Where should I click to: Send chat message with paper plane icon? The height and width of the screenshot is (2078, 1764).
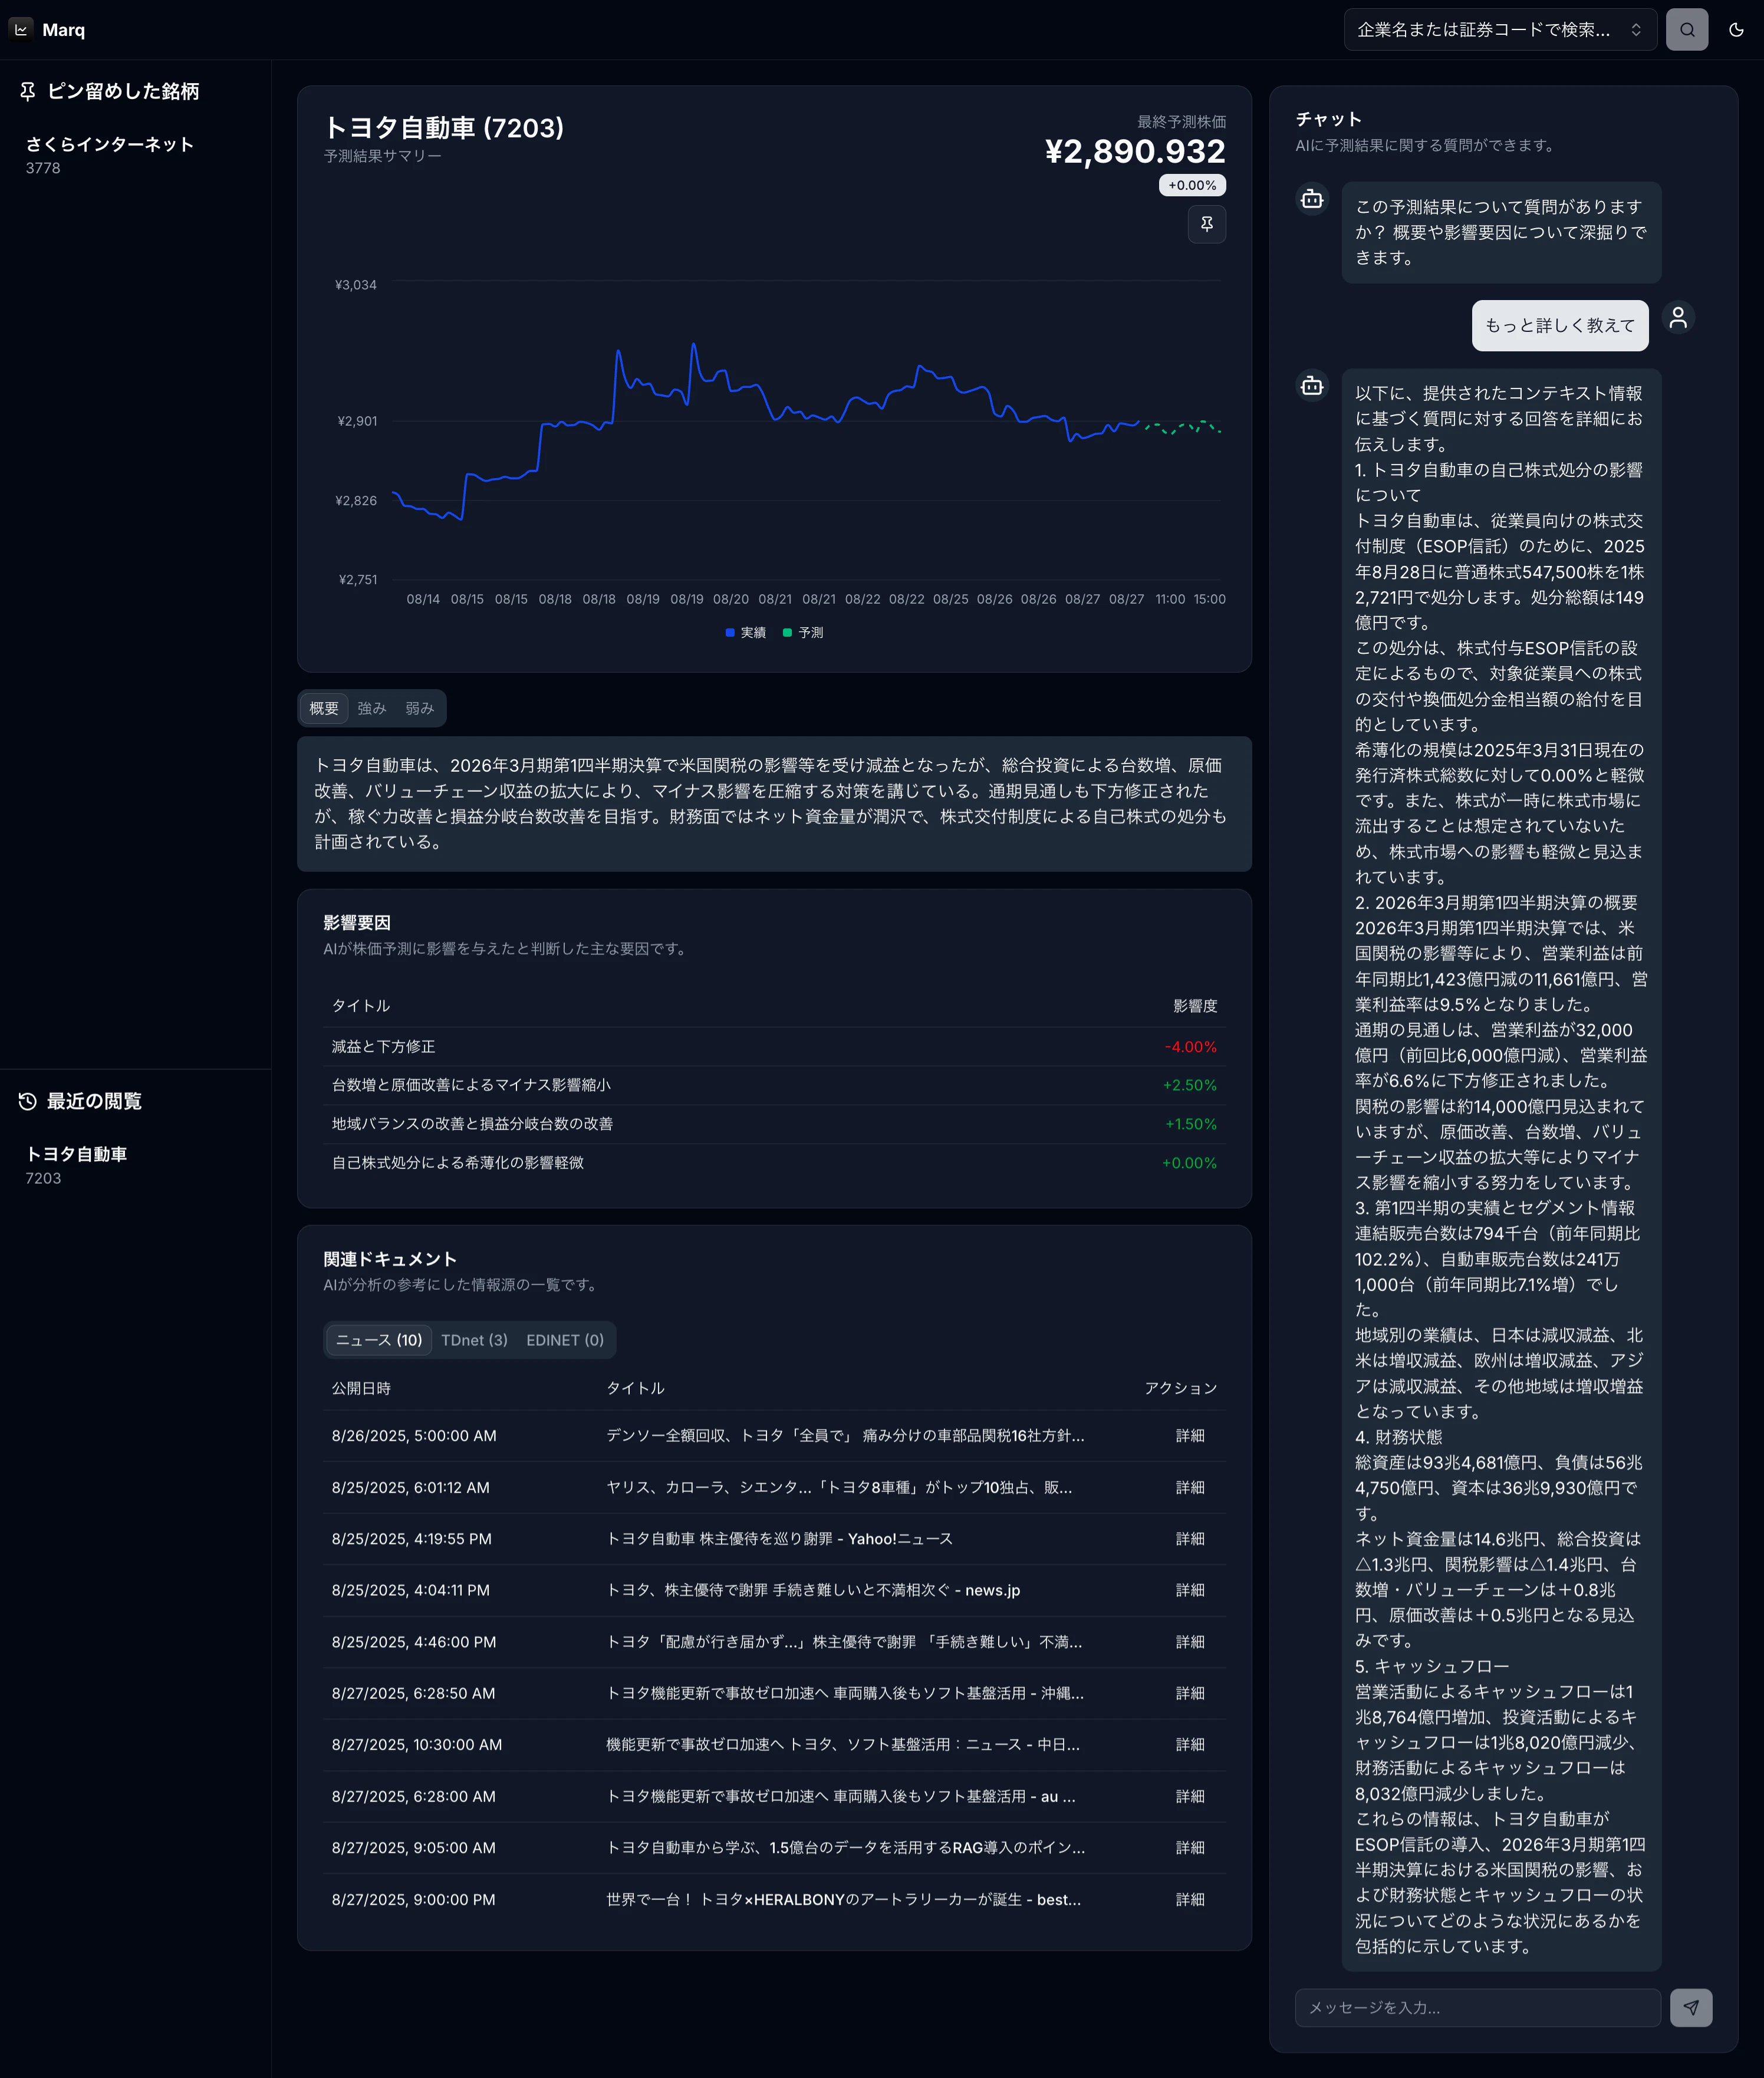coord(1690,2007)
